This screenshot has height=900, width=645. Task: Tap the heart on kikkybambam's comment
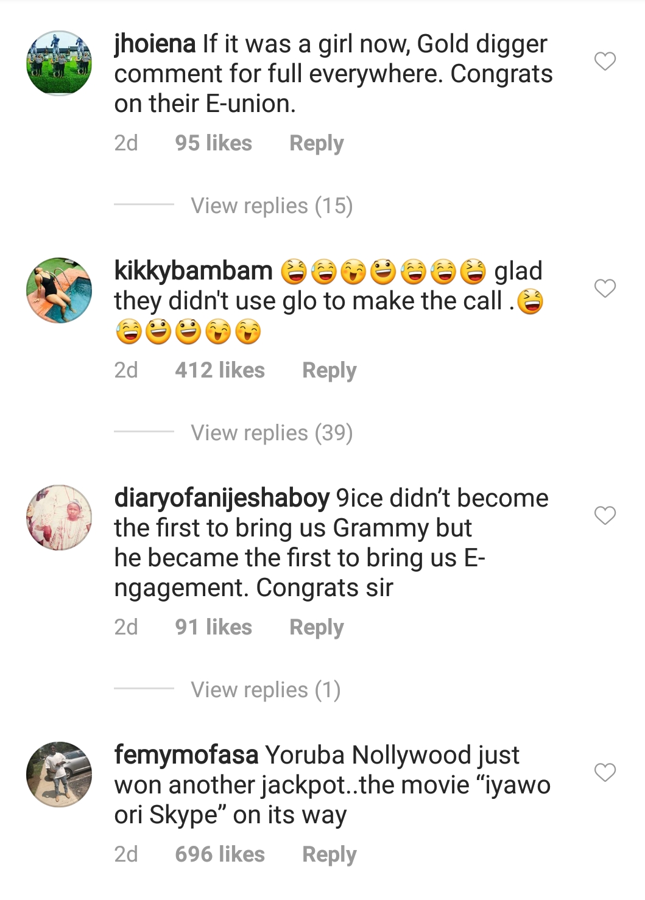605,288
